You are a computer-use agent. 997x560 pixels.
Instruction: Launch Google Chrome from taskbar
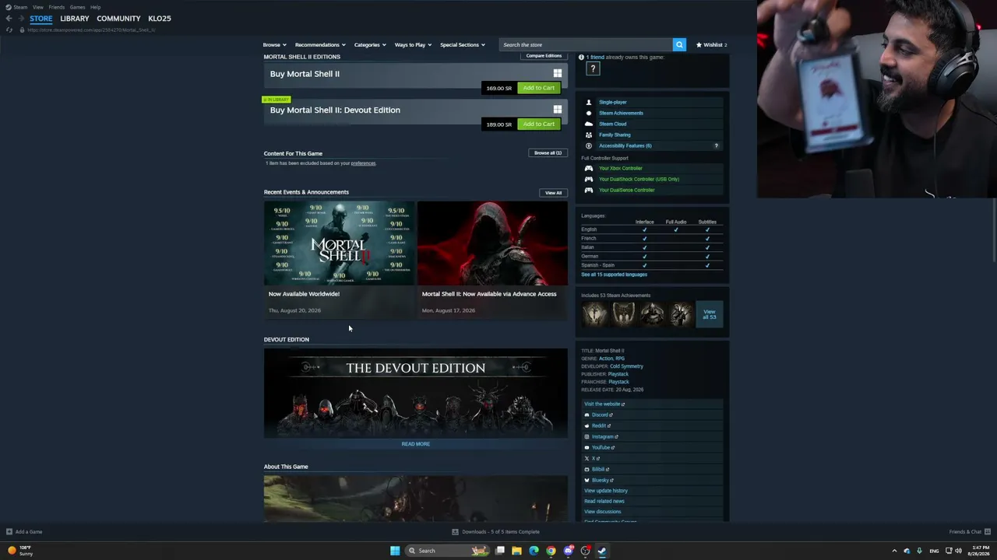551,551
